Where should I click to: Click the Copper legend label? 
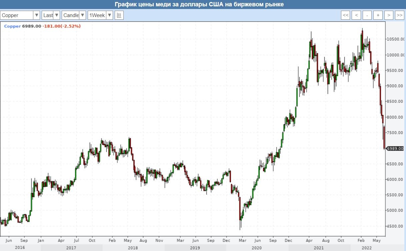[x=12, y=26]
